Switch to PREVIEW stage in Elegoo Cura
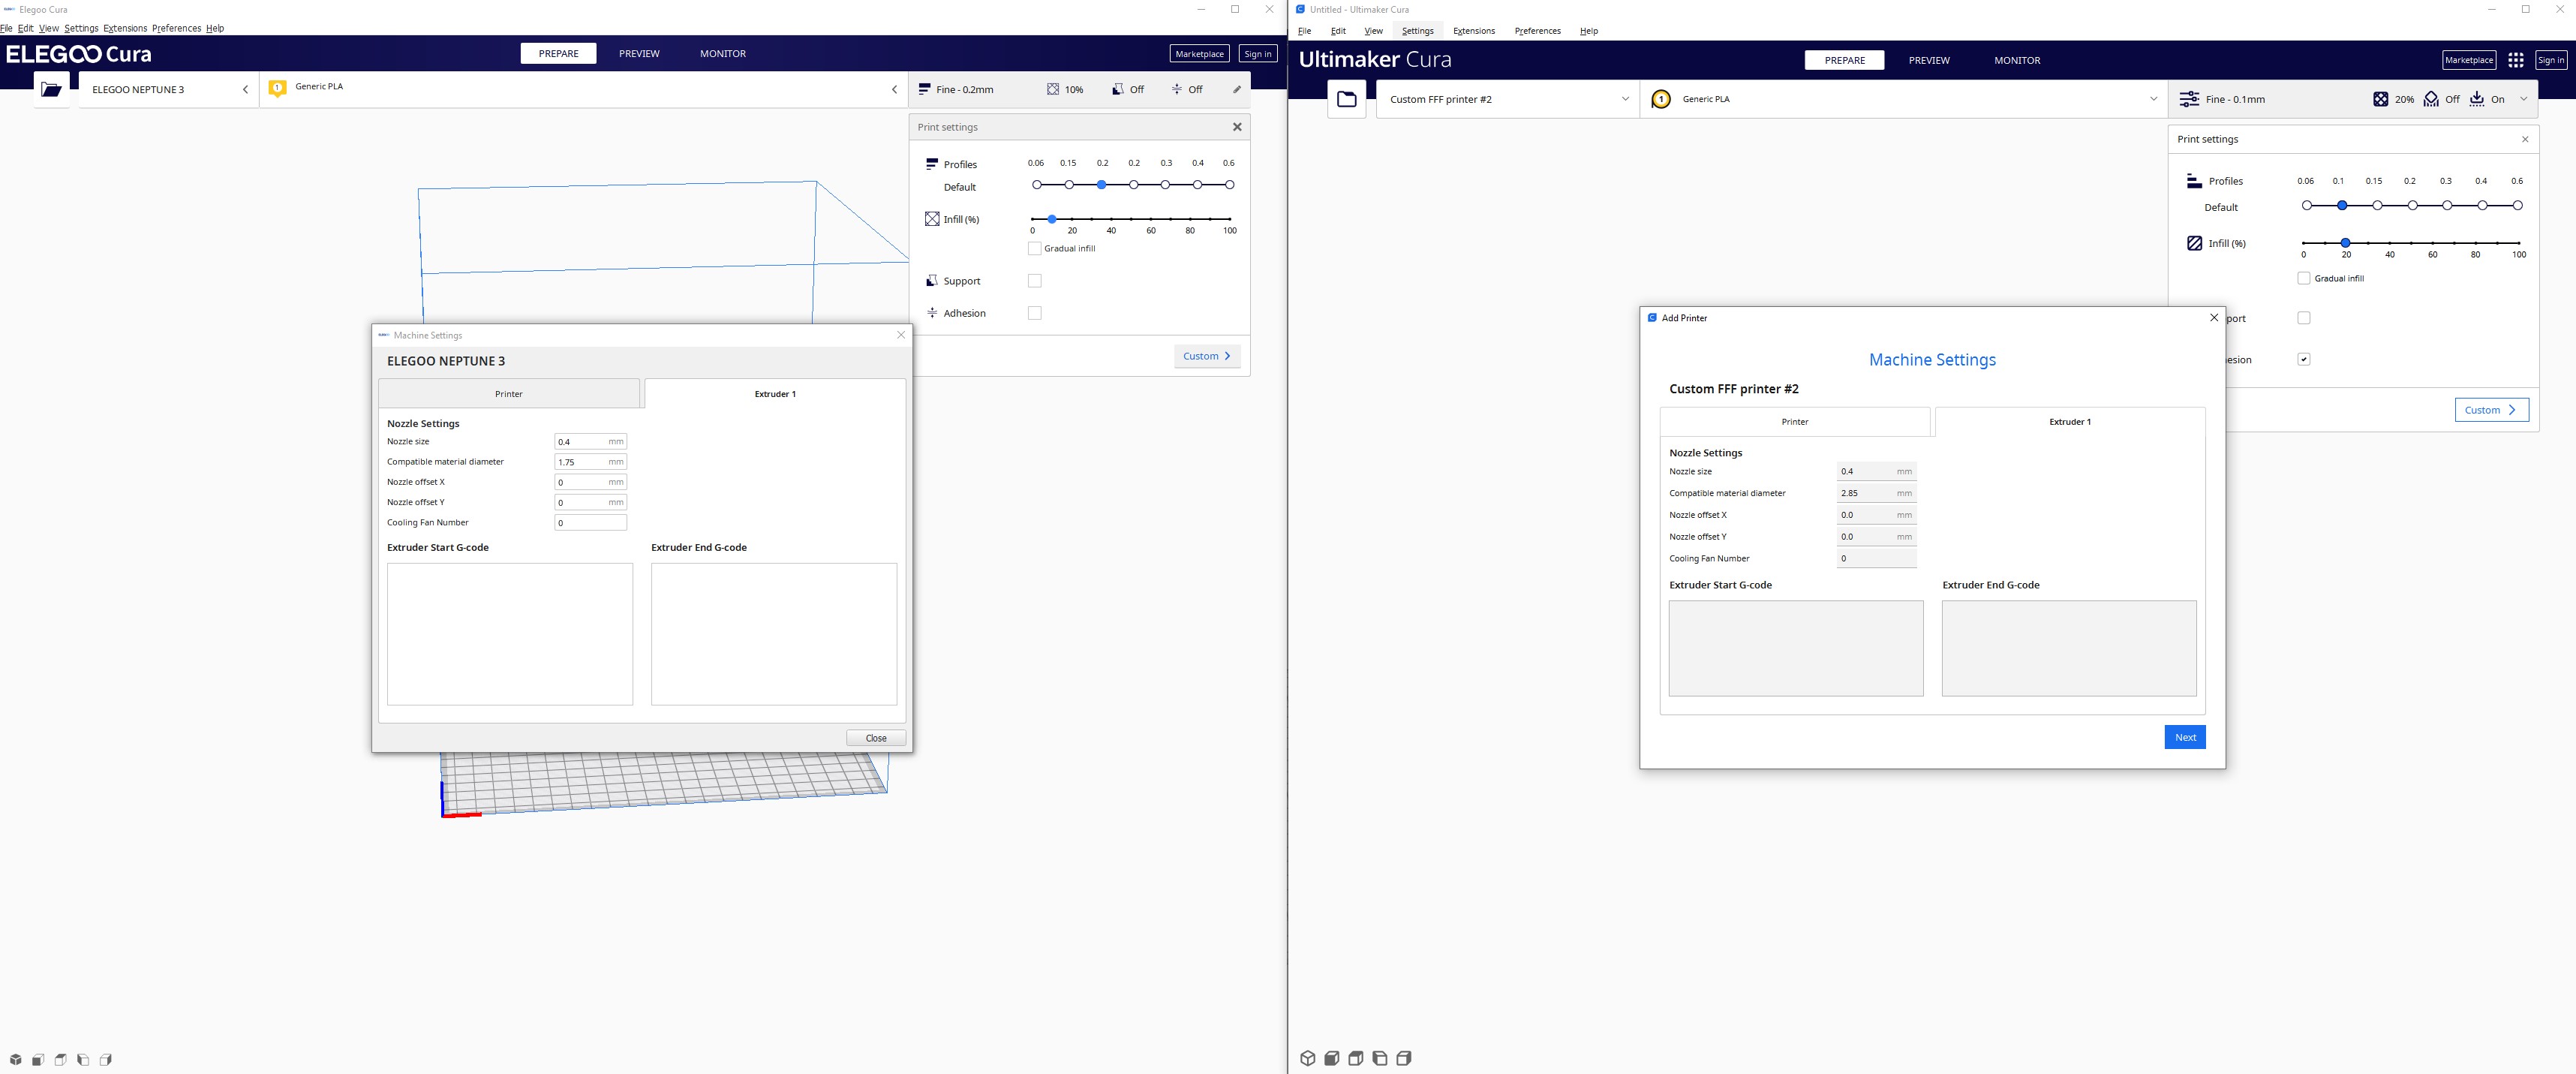 pos(639,53)
